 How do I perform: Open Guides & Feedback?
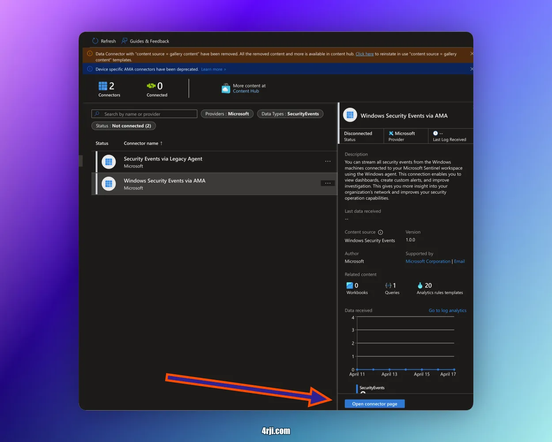[x=125, y=41]
